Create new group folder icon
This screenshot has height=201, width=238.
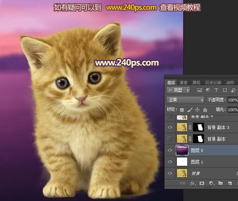[x=221, y=183]
